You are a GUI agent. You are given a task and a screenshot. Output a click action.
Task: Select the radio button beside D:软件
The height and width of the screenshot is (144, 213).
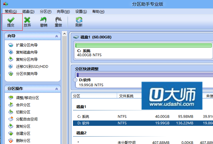point(75,80)
